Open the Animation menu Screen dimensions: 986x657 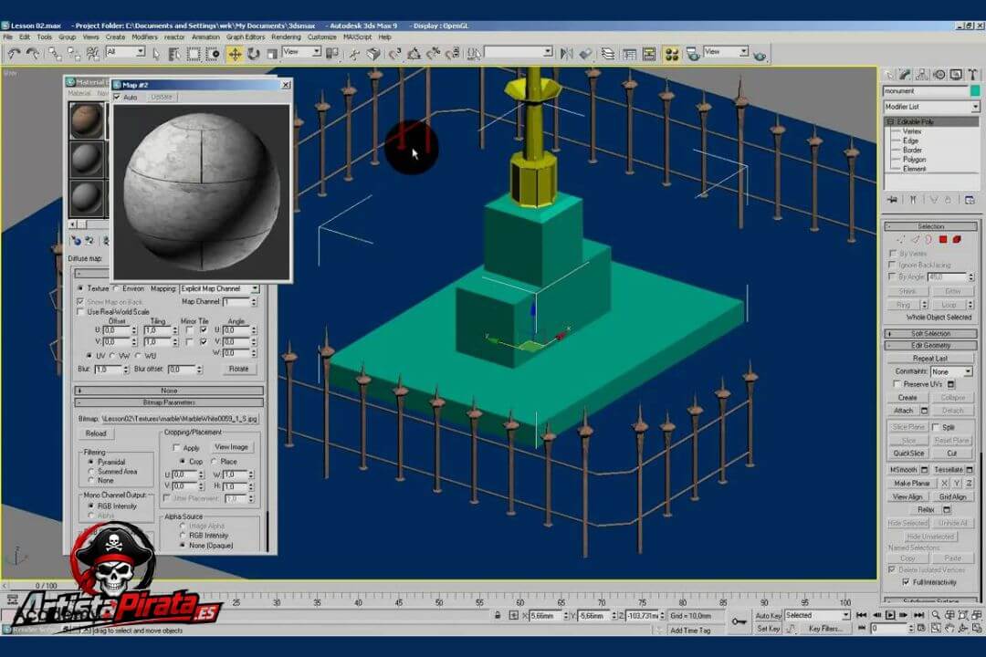click(x=205, y=37)
